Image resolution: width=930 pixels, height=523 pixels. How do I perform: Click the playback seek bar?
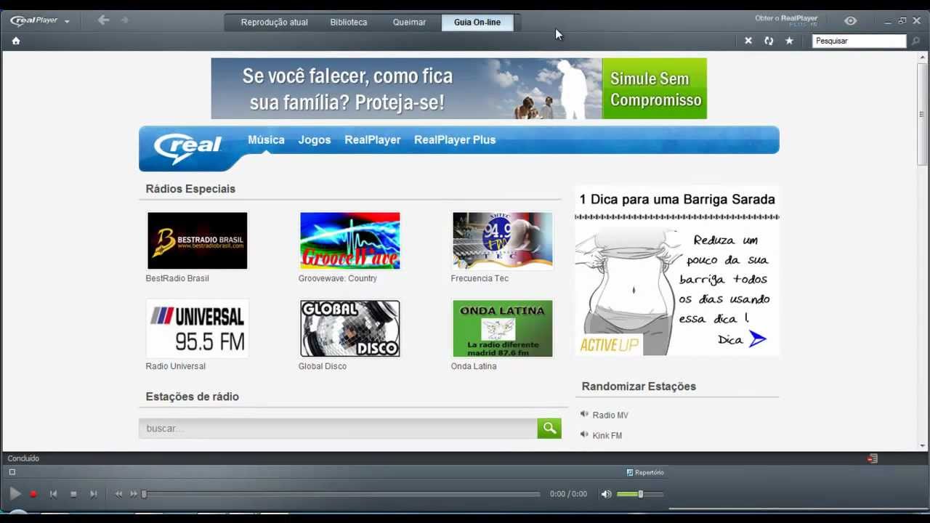(341, 494)
